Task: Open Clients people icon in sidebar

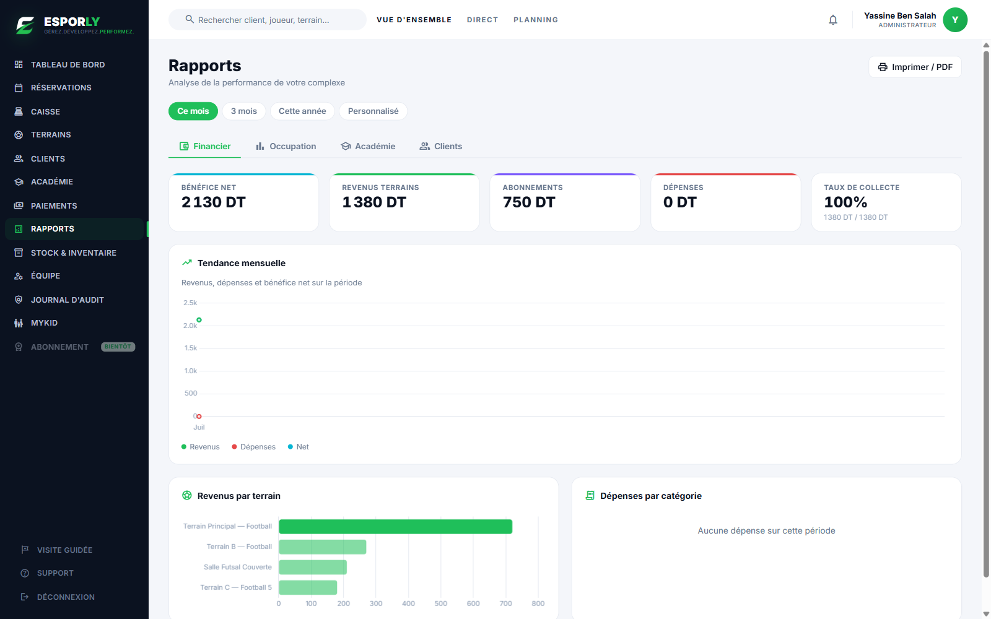Action: tap(19, 158)
